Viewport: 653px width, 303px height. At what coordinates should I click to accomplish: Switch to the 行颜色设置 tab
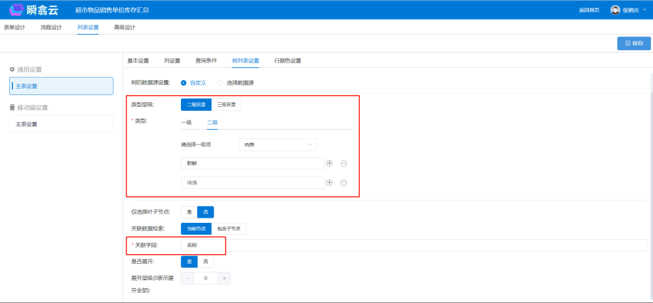tap(287, 61)
